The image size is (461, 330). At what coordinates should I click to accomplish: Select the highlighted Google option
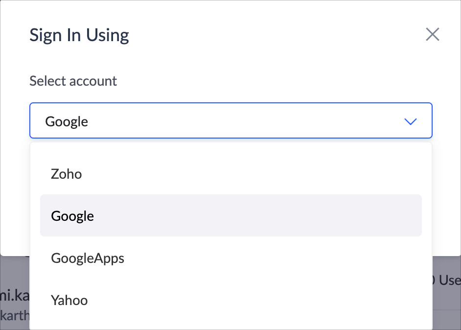[72, 216]
